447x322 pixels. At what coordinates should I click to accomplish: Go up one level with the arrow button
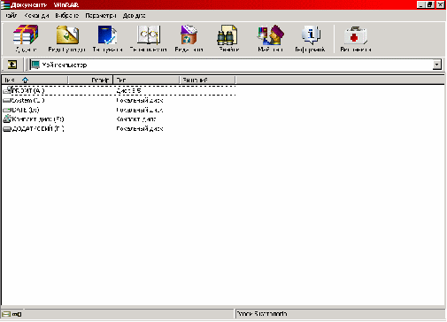[x=12, y=65]
